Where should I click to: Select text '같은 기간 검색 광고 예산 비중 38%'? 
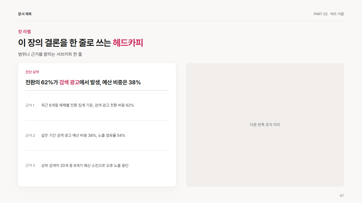coord(69,135)
